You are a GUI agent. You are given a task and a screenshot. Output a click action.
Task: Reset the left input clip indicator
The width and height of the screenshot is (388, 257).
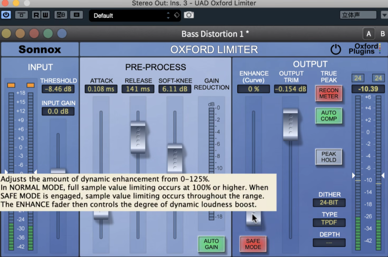pos(11,85)
